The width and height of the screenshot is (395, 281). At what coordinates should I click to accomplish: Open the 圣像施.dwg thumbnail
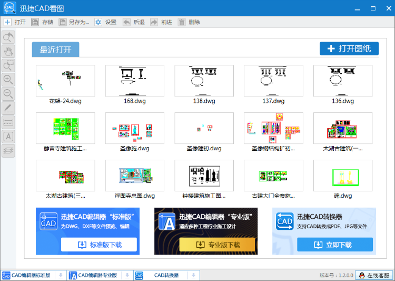tap(135, 128)
